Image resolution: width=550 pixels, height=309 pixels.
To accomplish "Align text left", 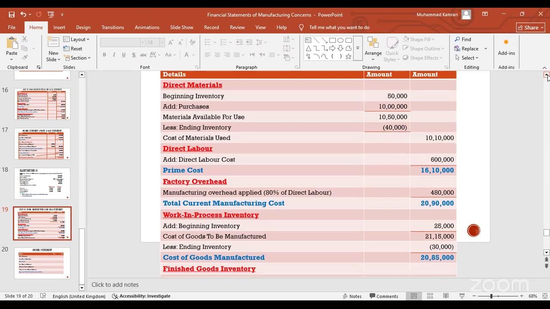I will 208,55.
